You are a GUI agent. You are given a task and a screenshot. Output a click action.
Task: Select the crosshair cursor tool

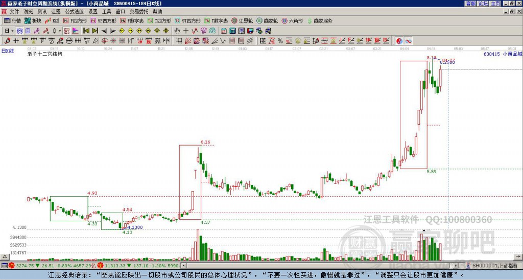click(186, 31)
